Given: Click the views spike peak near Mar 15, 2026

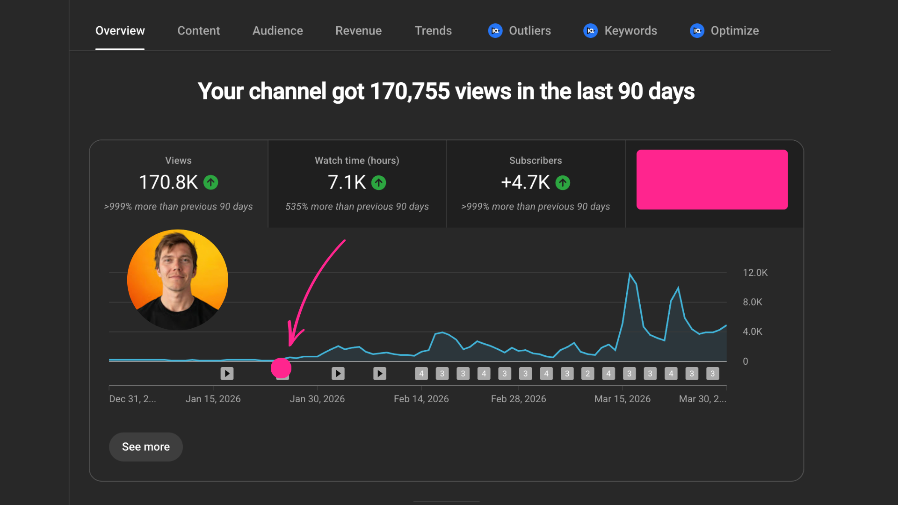Looking at the screenshot, I should [x=630, y=274].
